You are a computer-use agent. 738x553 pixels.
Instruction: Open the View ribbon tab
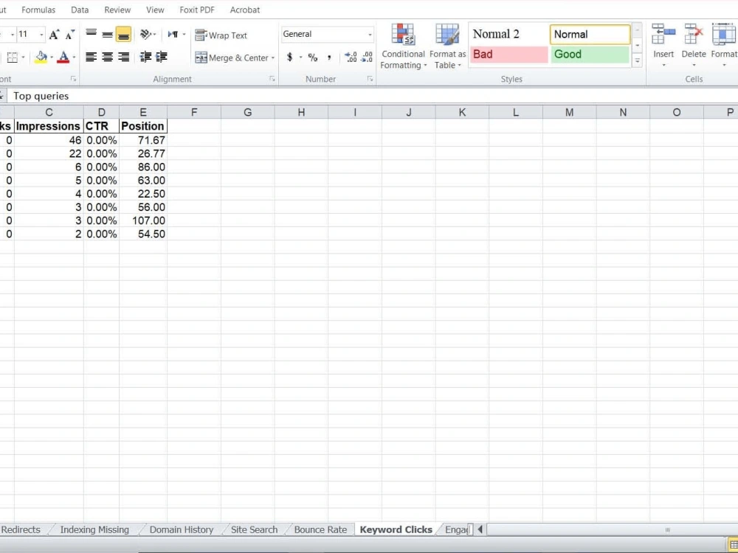pos(155,10)
